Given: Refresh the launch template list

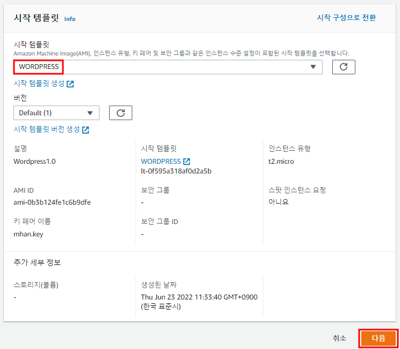Looking at the screenshot, I should (344, 67).
